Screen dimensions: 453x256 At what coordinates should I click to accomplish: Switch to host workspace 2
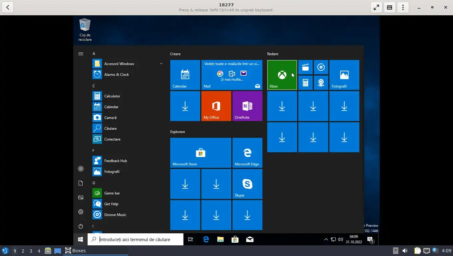click(x=23, y=251)
